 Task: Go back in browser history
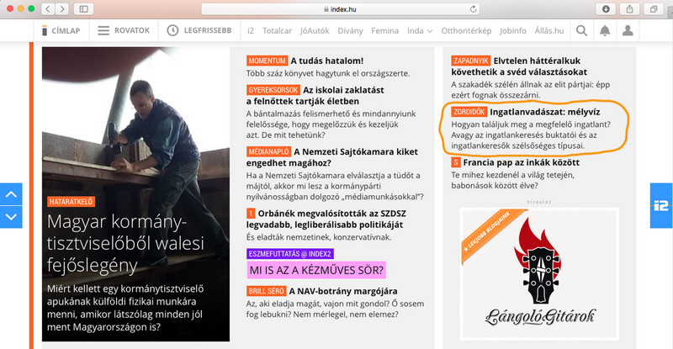point(48,9)
